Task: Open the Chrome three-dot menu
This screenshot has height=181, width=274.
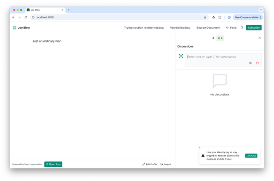Action: pos(261,17)
